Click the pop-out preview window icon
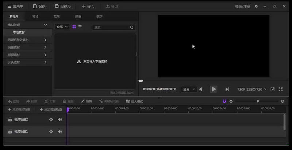Image resolution: width=292 pixels, height=150 pixels. coord(273,89)
